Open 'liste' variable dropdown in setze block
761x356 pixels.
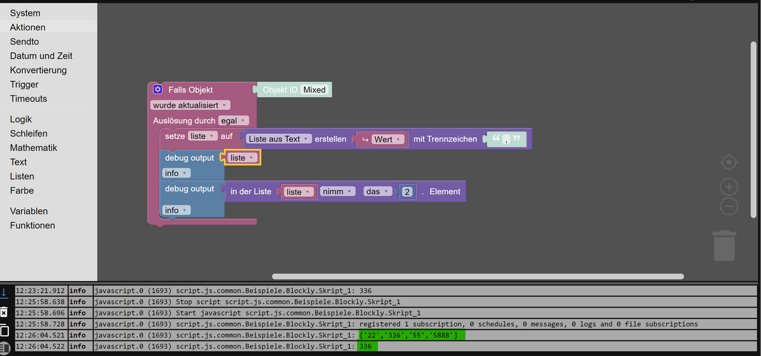coord(203,136)
